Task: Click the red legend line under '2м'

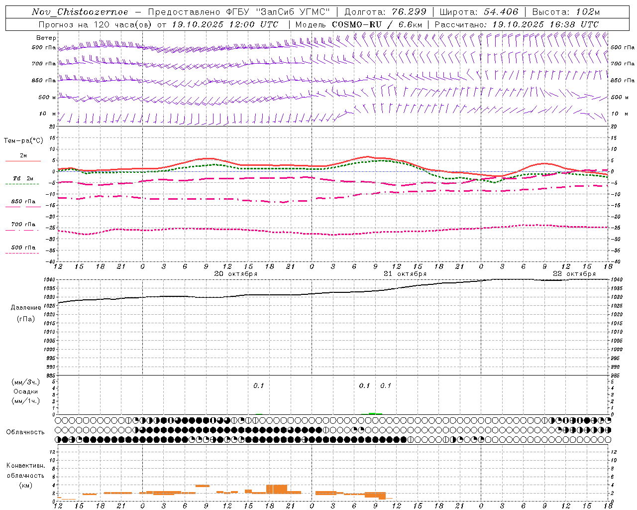Action: click(23, 161)
